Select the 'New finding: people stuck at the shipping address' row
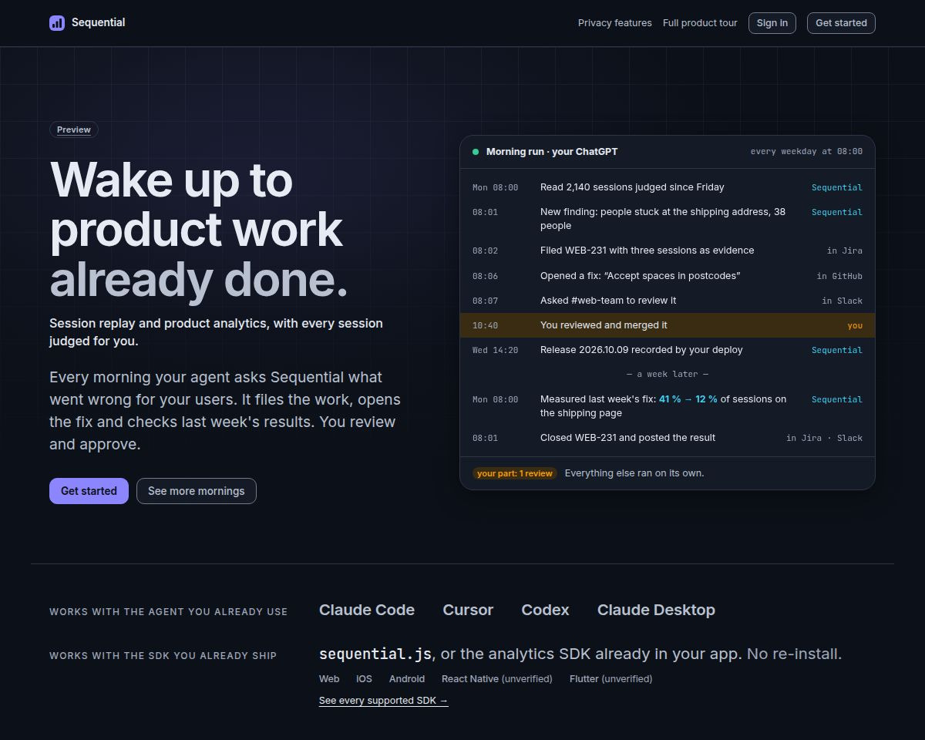This screenshot has width=925, height=740. point(668,219)
